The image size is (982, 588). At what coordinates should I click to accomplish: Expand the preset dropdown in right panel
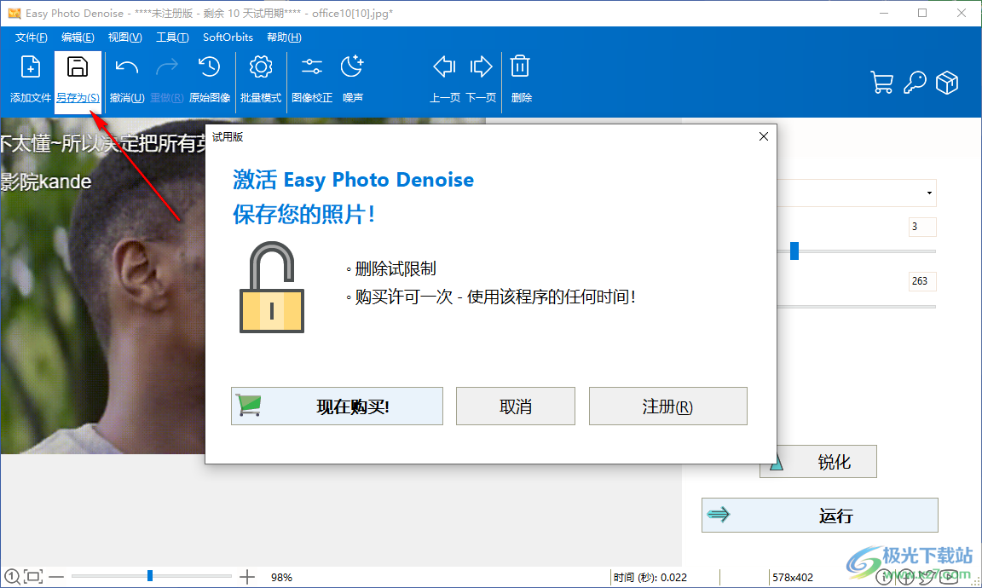click(x=929, y=193)
